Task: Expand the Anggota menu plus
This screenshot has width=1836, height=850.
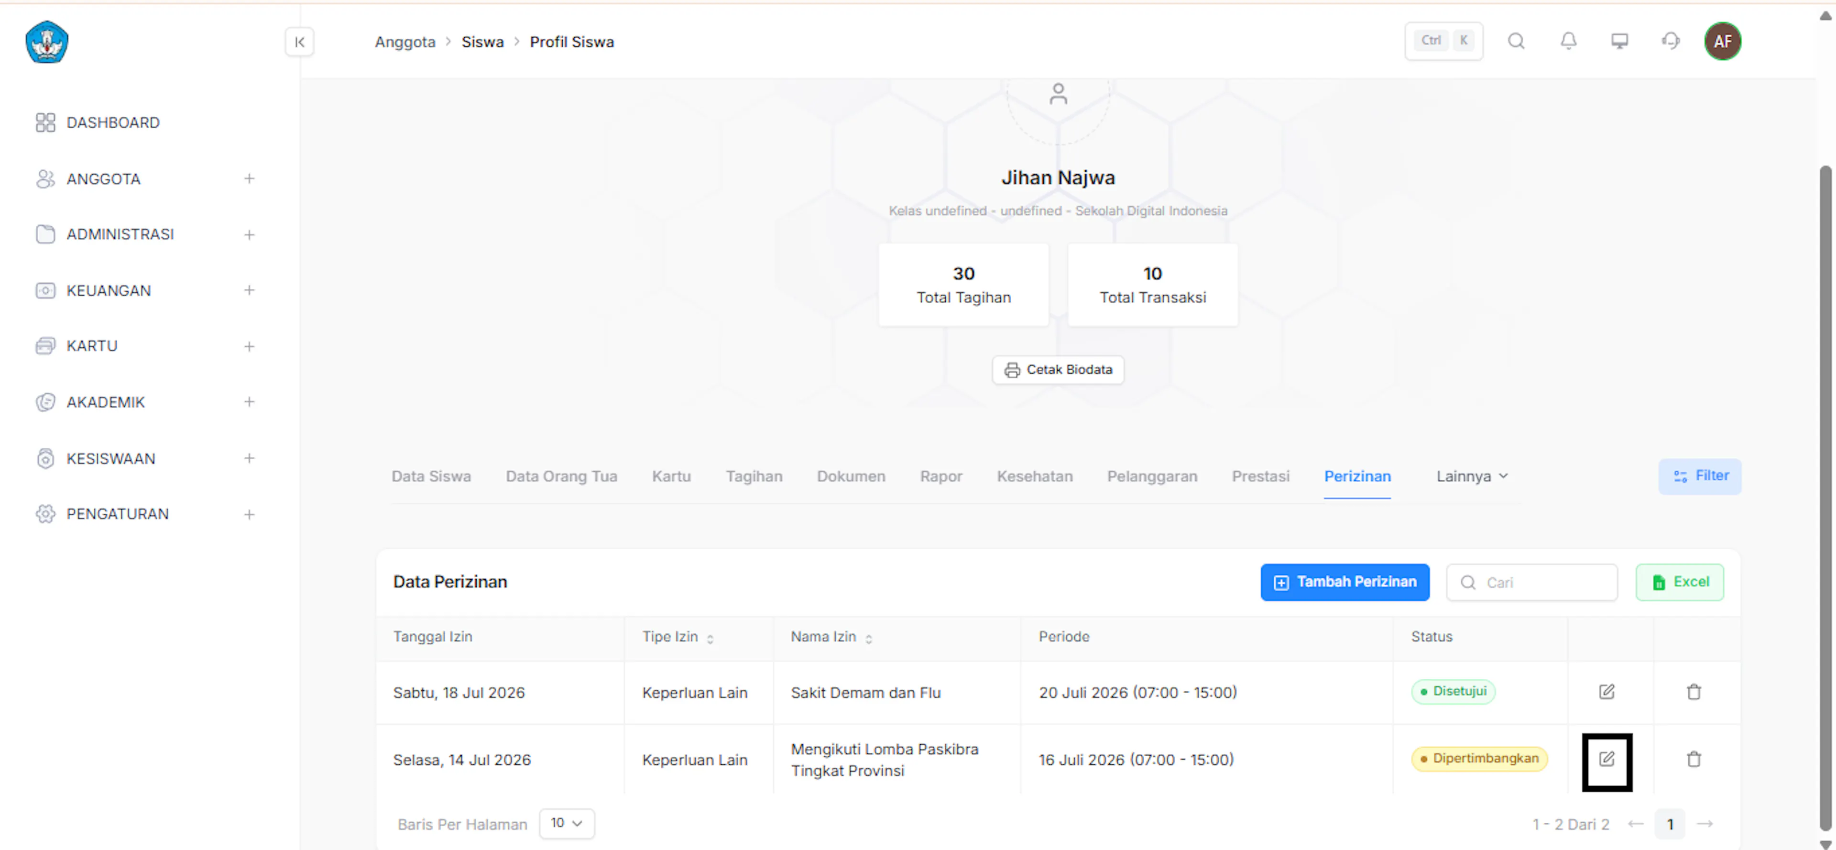Action: (x=249, y=179)
